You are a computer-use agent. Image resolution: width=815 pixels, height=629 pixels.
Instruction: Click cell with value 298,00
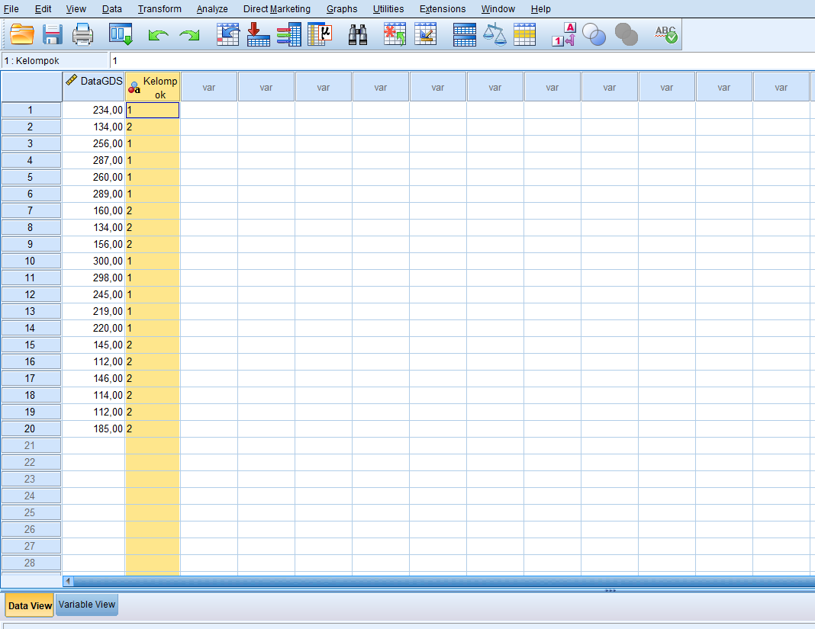[94, 278]
